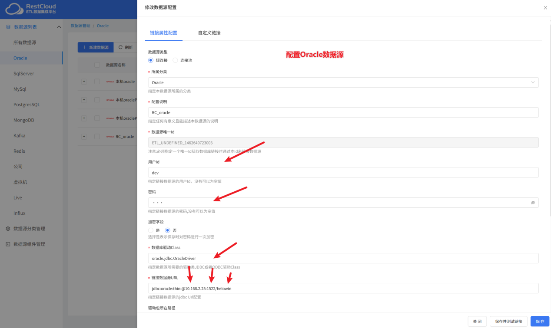This screenshot has height=328, width=551.
Task: Collapse the 数据源列表 sidebar chevron
Action: point(59,27)
